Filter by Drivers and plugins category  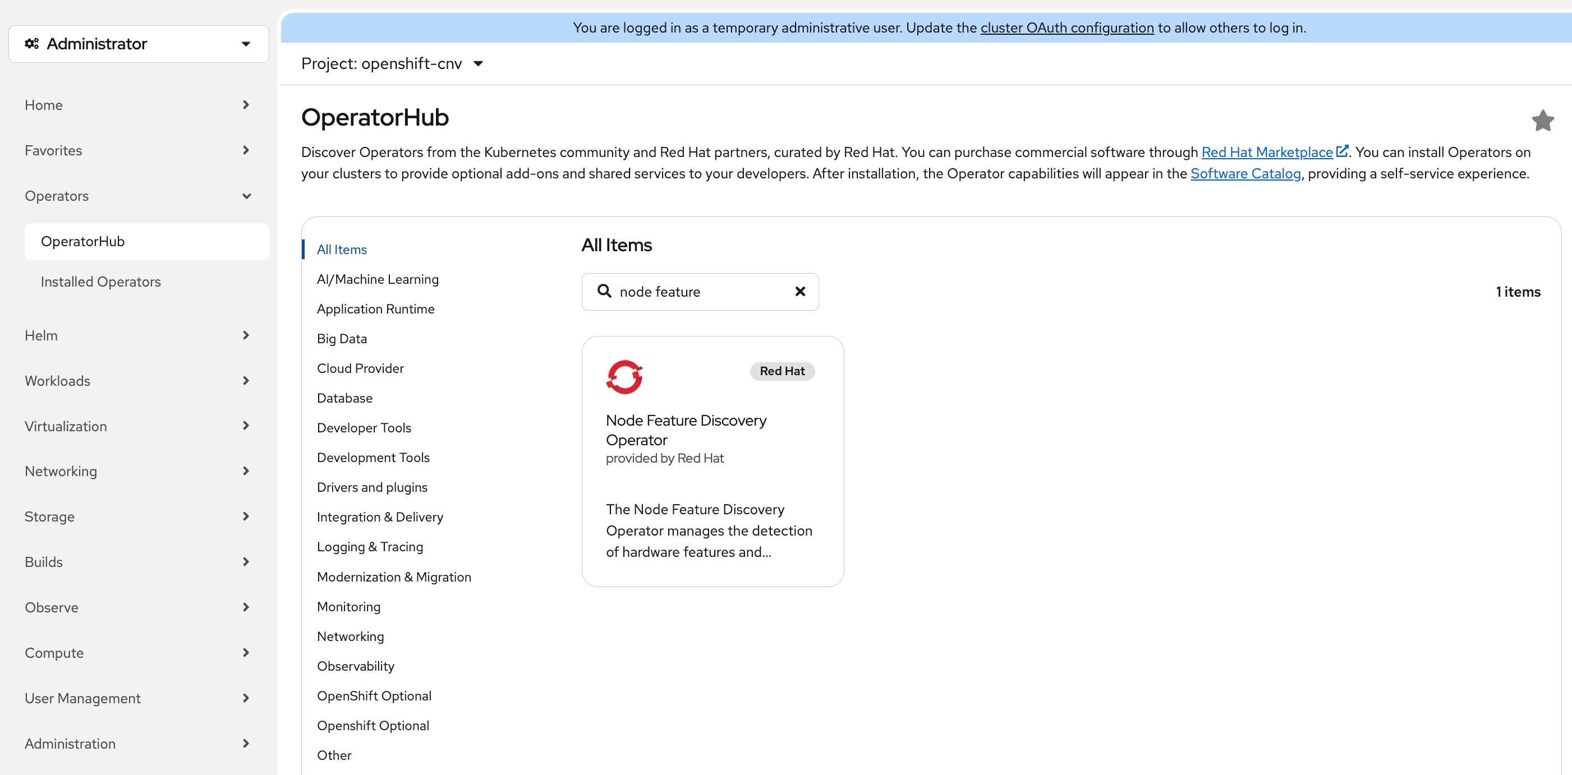click(371, 487)
